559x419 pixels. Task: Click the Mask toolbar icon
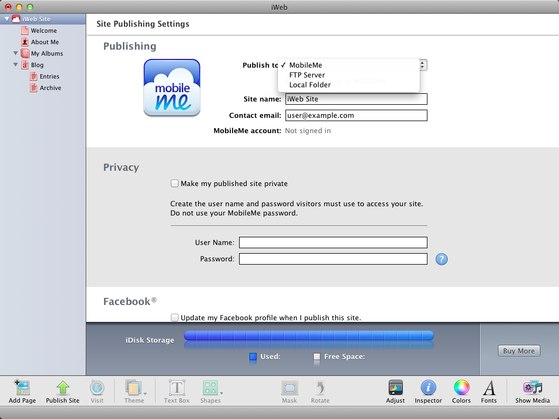(x=289, y=388)
